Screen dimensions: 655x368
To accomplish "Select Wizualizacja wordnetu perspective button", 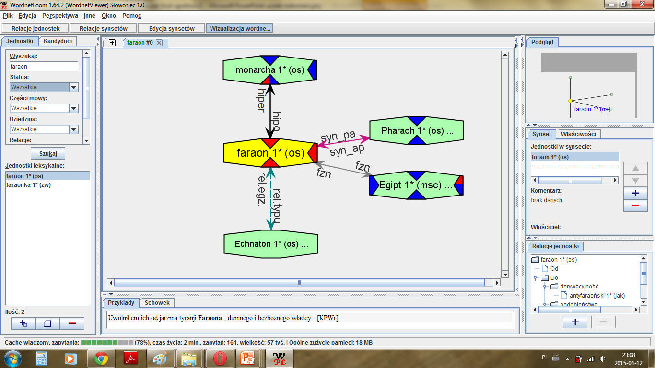I will click(240, 28).
